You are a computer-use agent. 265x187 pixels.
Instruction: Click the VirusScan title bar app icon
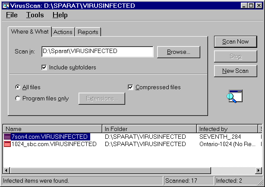coord(6,6)
